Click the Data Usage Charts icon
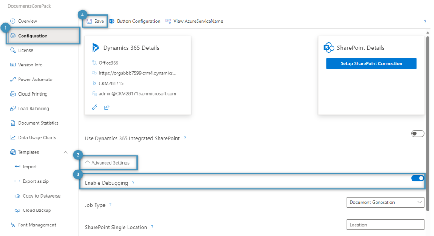The width and height of the screenshot is (434, 236). pos(13,137)
